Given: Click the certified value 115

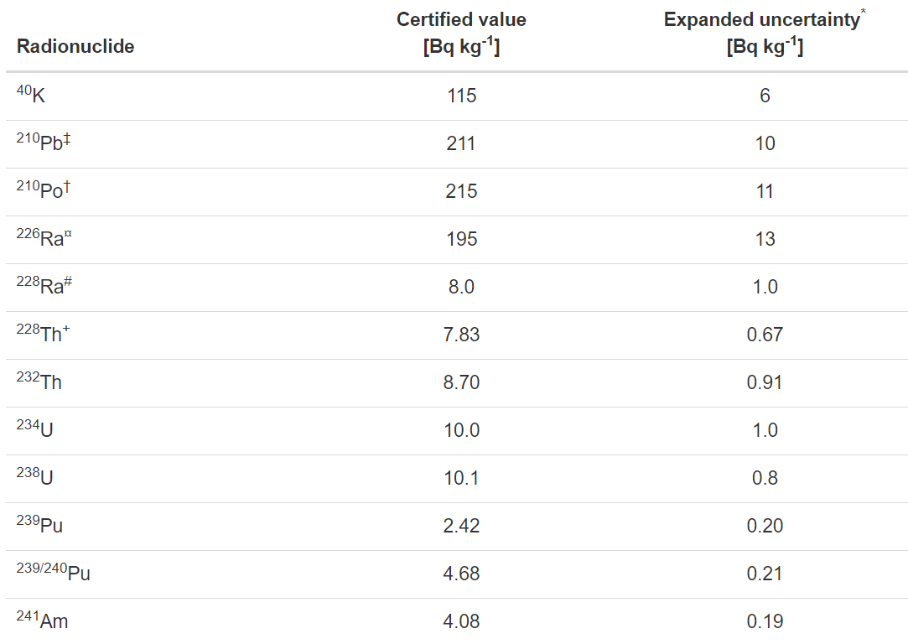Looking at the screenshot, I should click(461, 96).
